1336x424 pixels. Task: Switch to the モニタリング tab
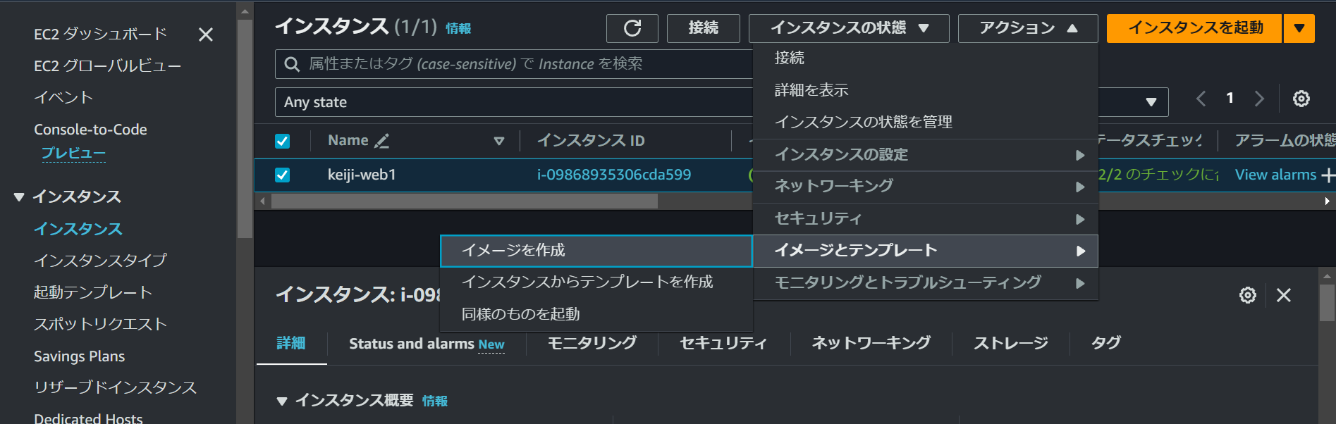click(592, 343)
